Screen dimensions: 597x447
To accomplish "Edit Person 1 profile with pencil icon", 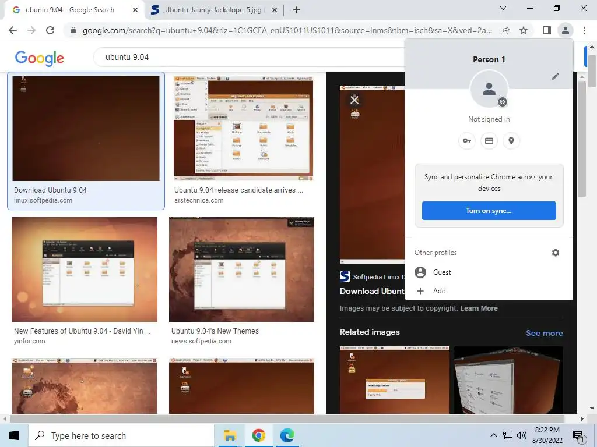I will [x=556, y=76].
